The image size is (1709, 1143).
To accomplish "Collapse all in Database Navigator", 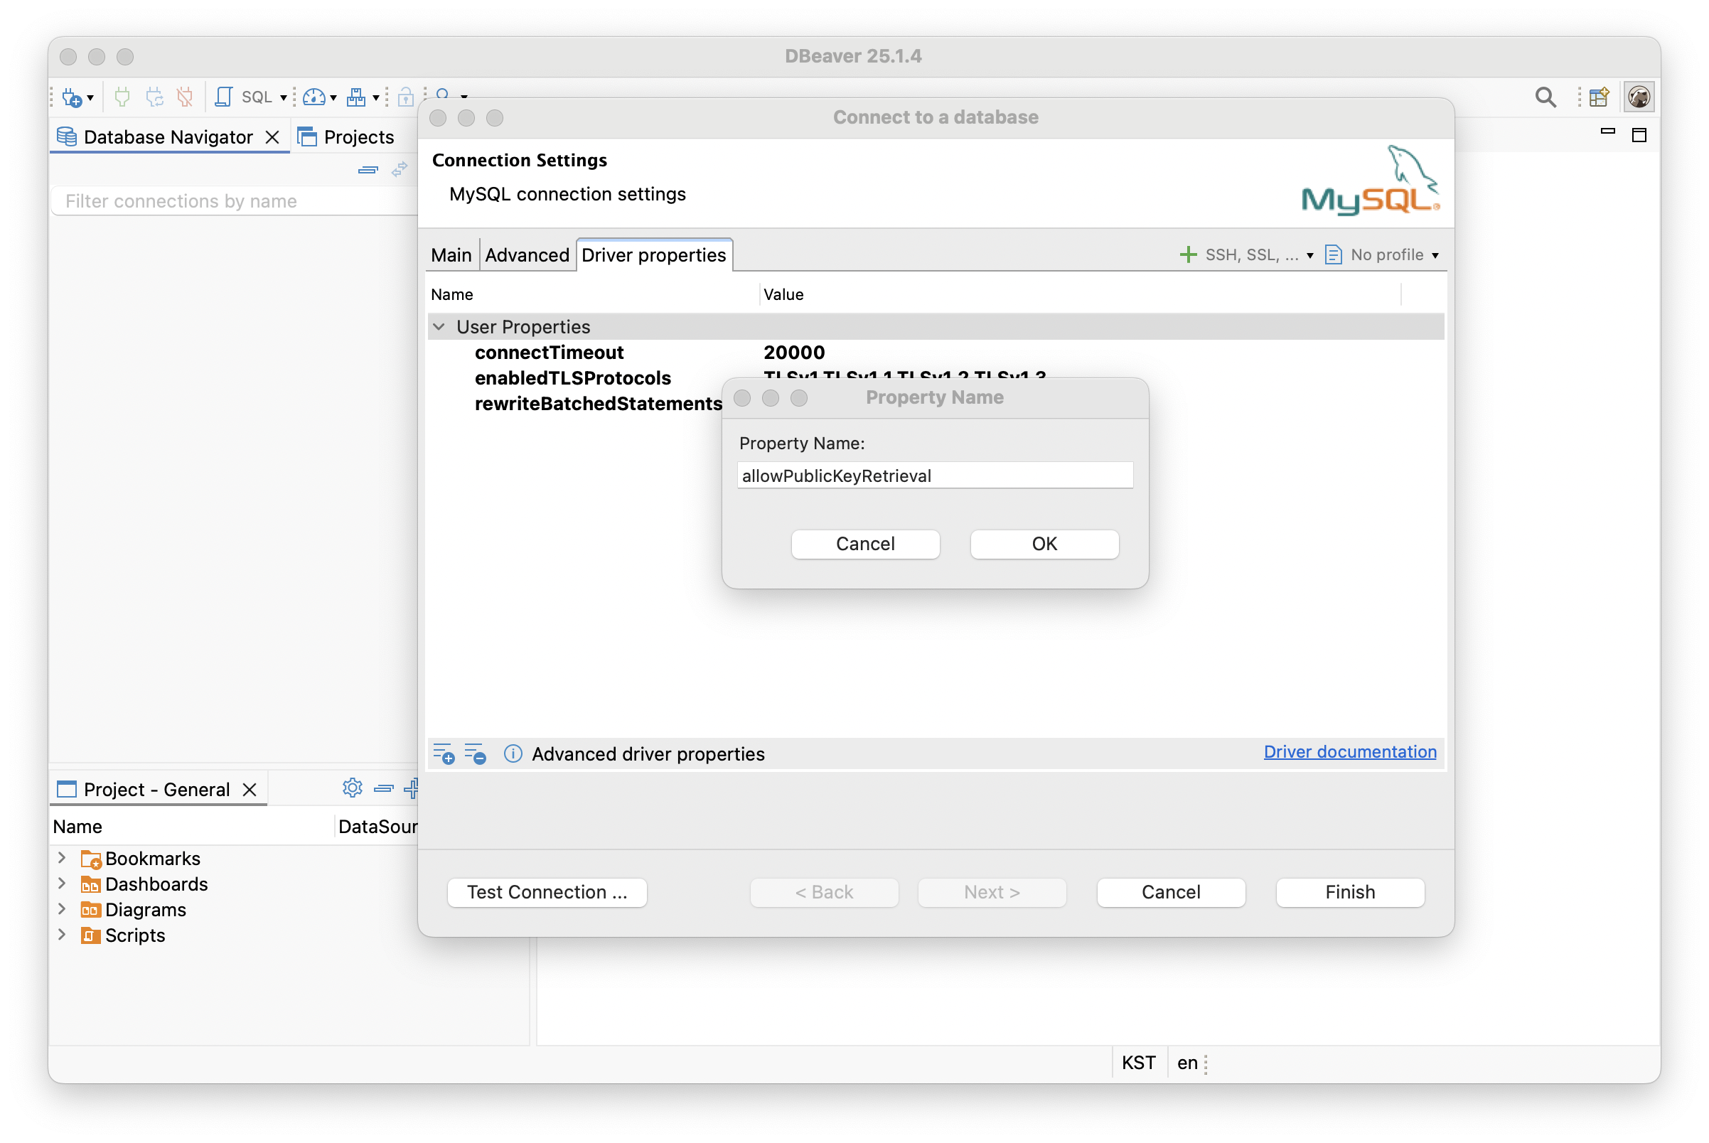I will point(368,170).
